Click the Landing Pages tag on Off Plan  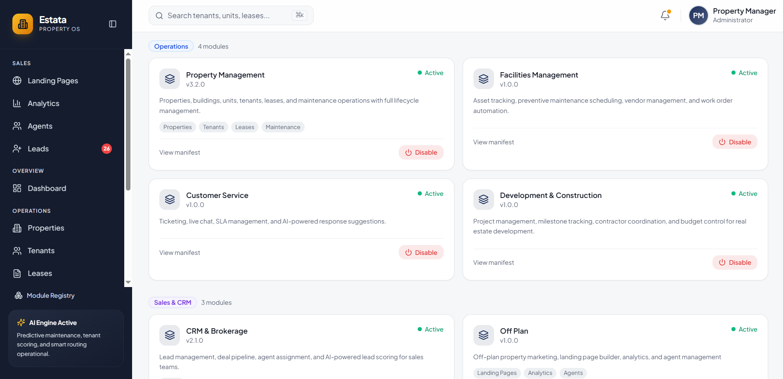[497, 373]
